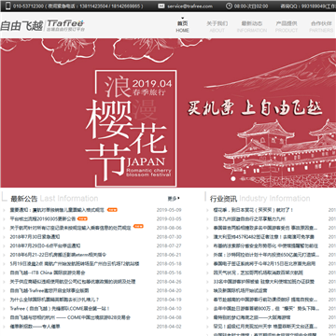Open the notice dated 2018-08-06
This screenshot has height=336, width=336.
click(70, 228)
